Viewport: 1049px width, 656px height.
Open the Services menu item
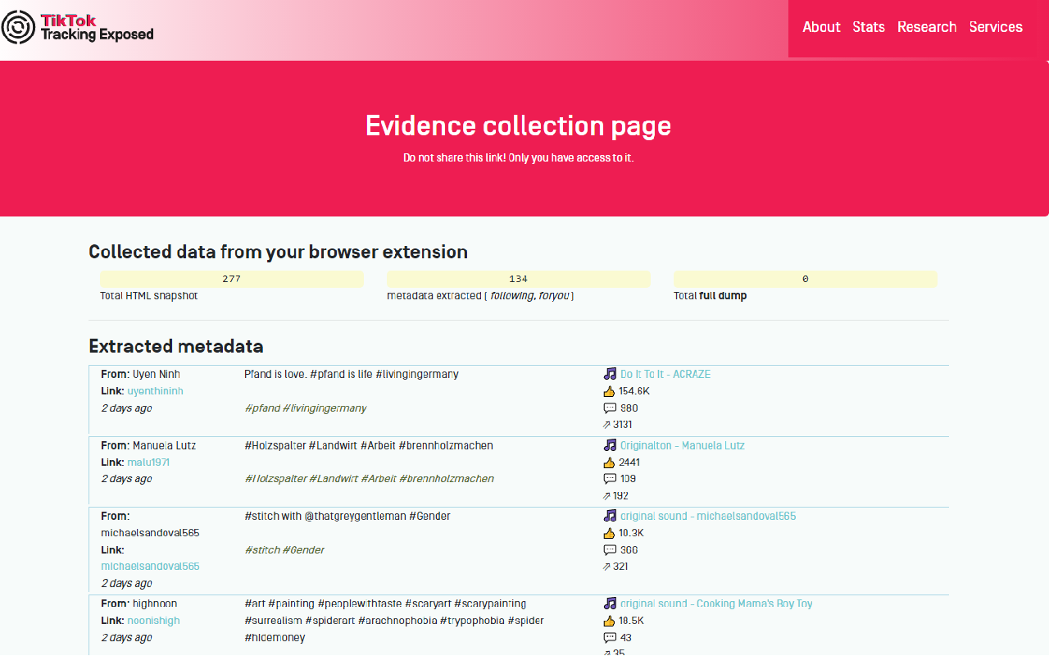tap(996, 27)
